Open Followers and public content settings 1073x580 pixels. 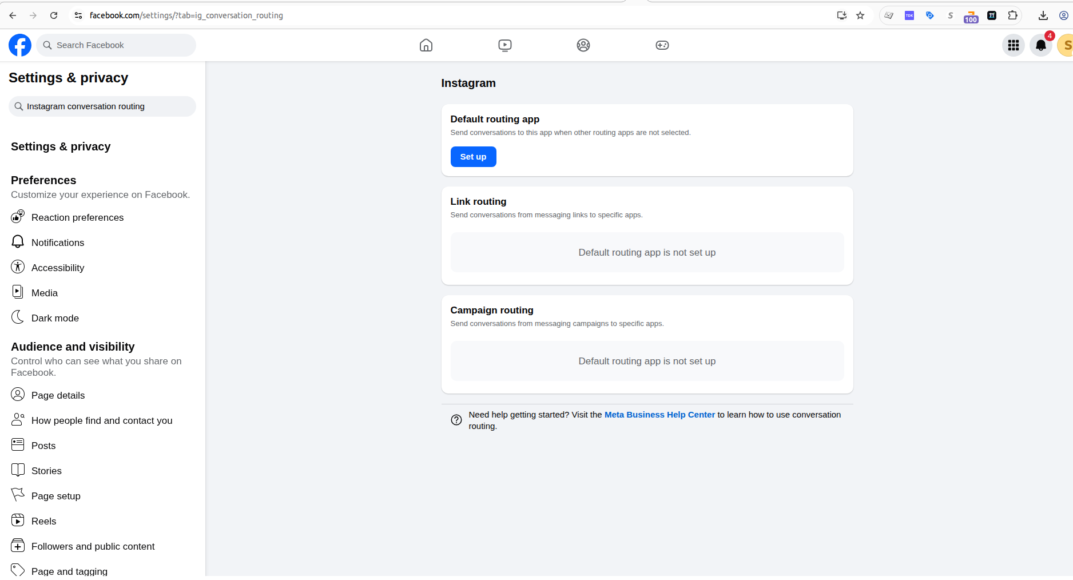[102, 546]
